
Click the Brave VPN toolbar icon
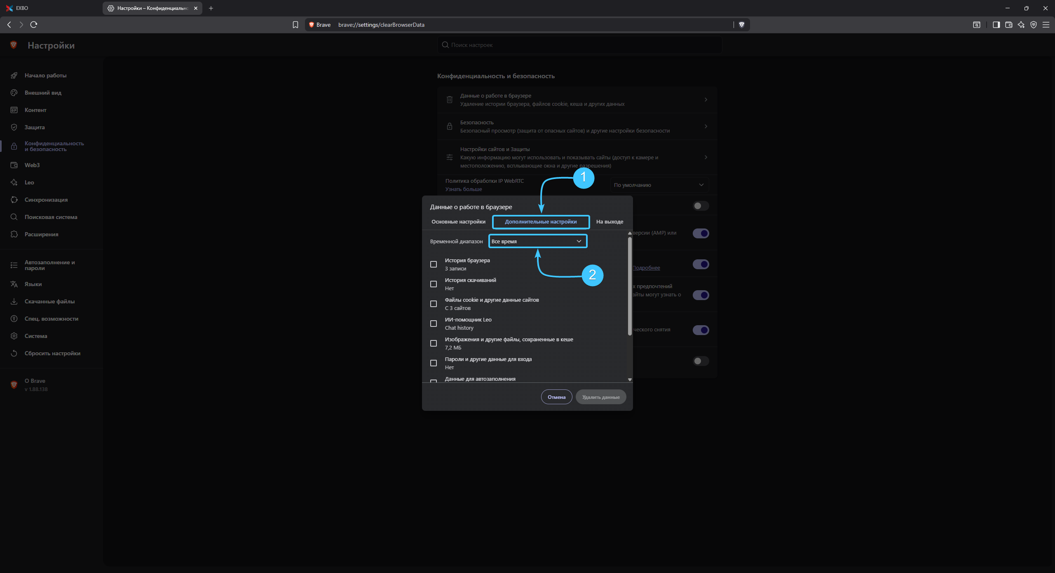click(x=1033, y=25)
